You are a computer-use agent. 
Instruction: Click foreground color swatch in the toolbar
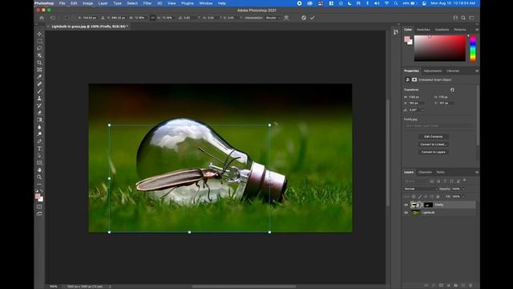pos(38,196)
